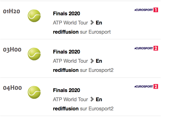Click the tennis ball icon at 04H00
Viewport: 169px width, 117px height.
34,92
